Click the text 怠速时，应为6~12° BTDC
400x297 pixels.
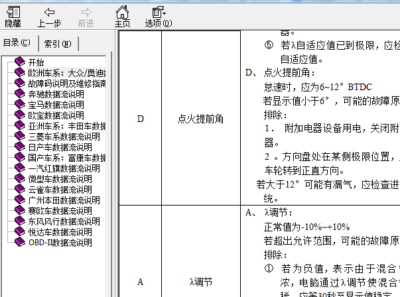[x=318, y=88]
